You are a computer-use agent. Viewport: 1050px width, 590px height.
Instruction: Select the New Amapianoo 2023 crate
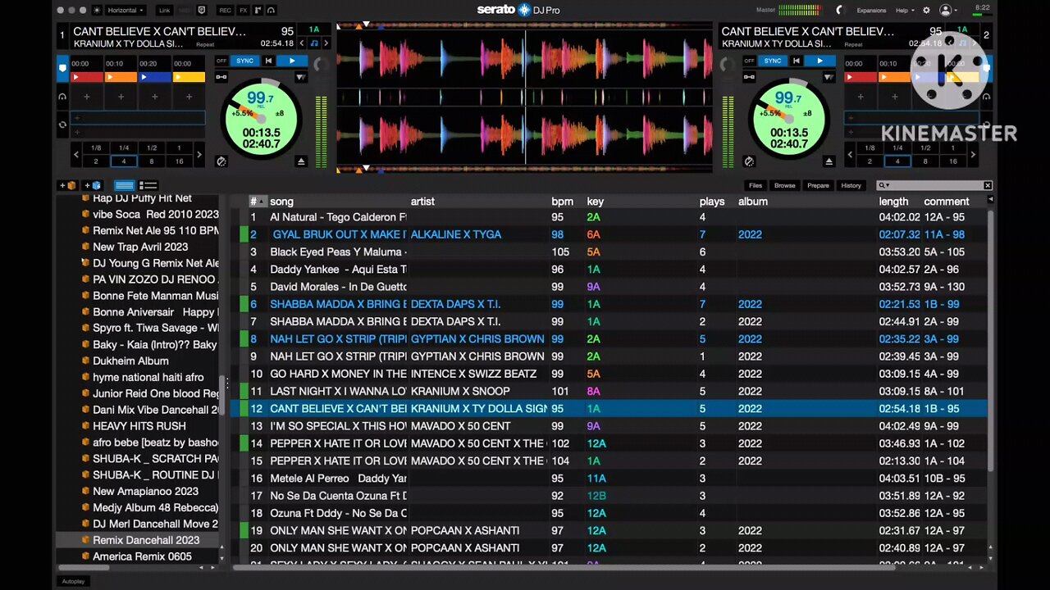[x=145, y=491]
